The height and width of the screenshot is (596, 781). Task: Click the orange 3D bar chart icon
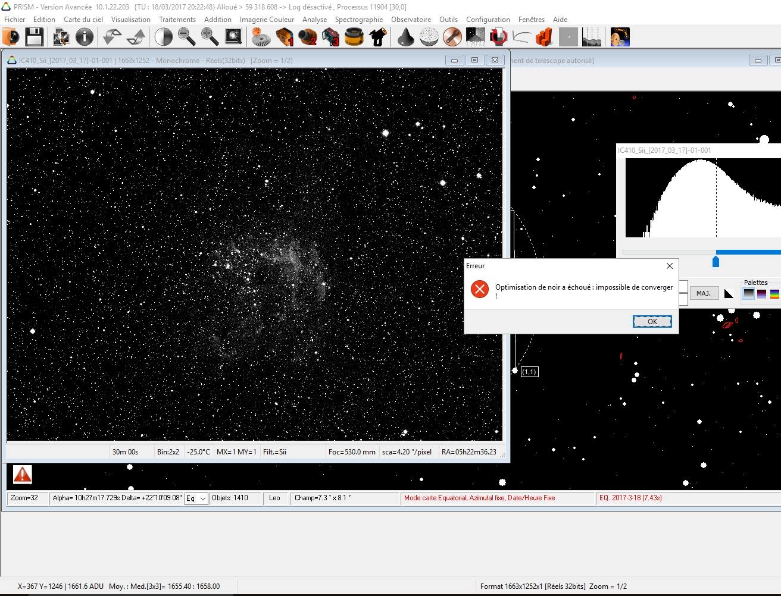pyautogui.click(x=544, y=37)
